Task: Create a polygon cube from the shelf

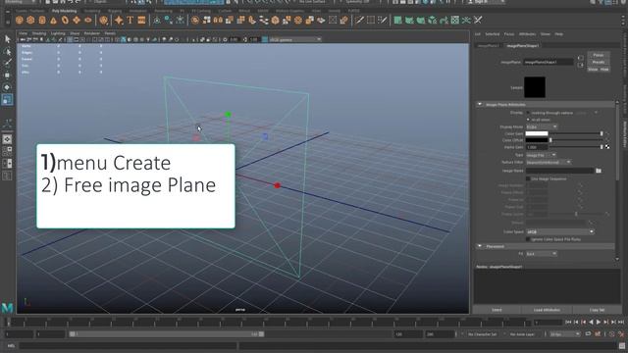Action: click(30, 20)
